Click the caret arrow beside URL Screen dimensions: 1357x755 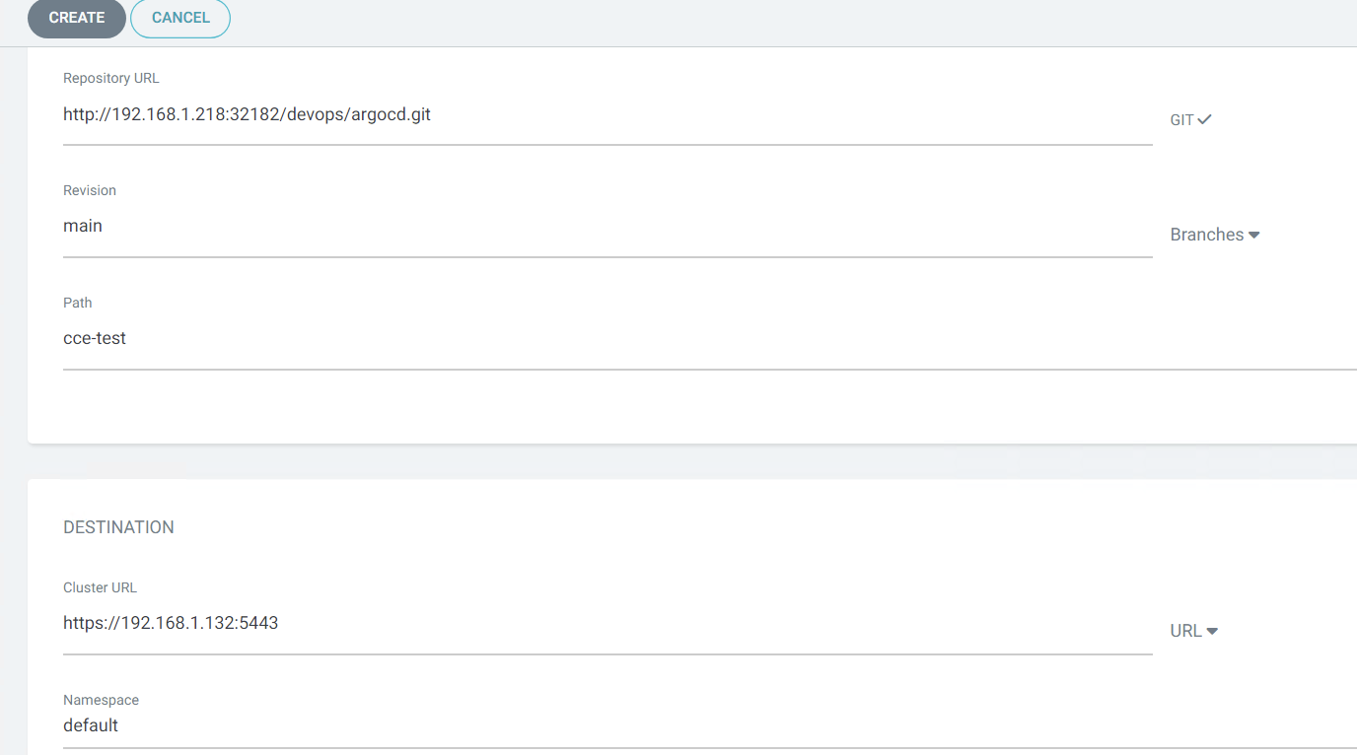(1213, 631)
